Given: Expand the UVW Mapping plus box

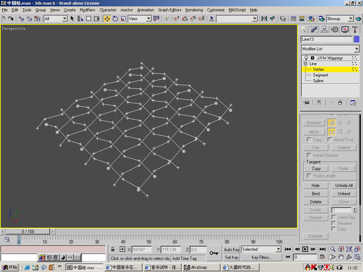Looking at the screenshot, I should [313, 58].
